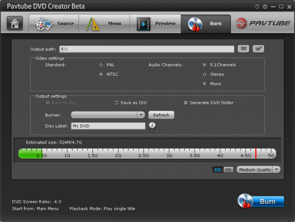Open the Medium Quality dropdown
The width and height of the screenshot is (295, 222).
tap(276, 169)
